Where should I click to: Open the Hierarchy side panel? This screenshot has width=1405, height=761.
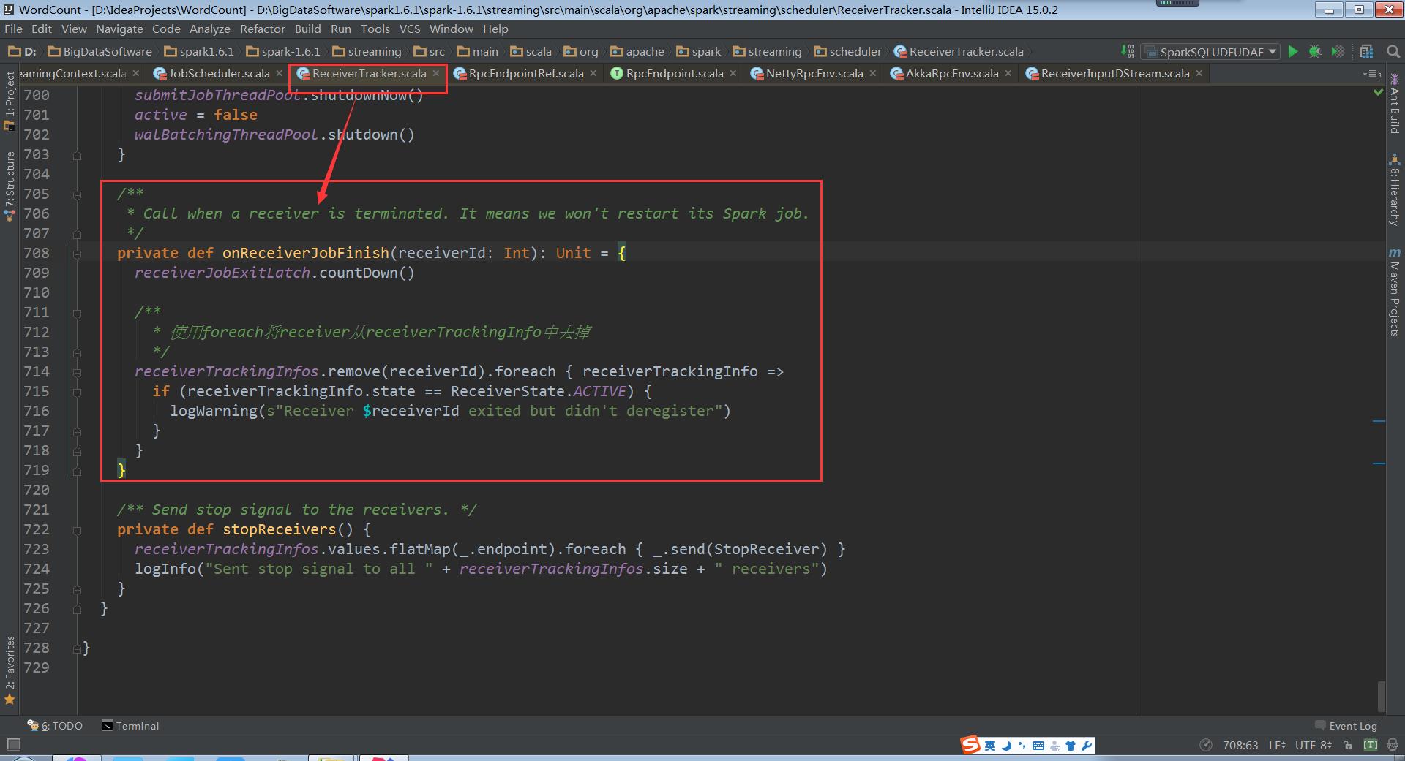1394,189
